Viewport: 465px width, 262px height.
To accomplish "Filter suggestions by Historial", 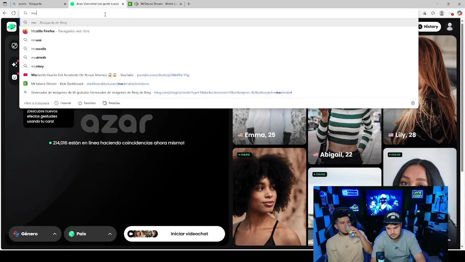I will click(62, 103).
